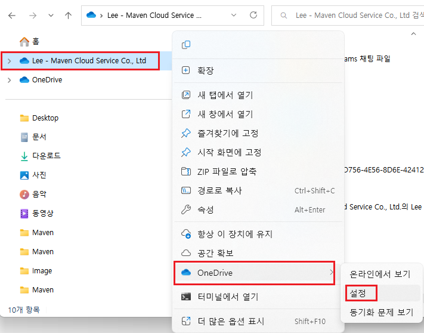Select 즐겨찾기에 고정 menu entry
Viewport: 424px width, 333px height.
258,133
